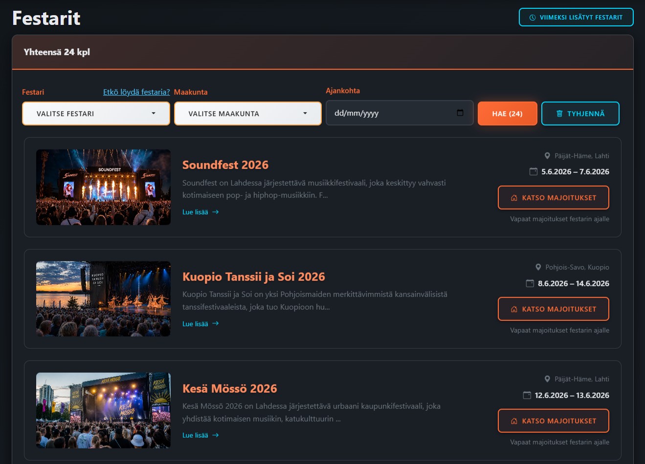
Task: Open the Kuopio Tanssii ja Soi 2026 title
Action: tap(254, 277)
